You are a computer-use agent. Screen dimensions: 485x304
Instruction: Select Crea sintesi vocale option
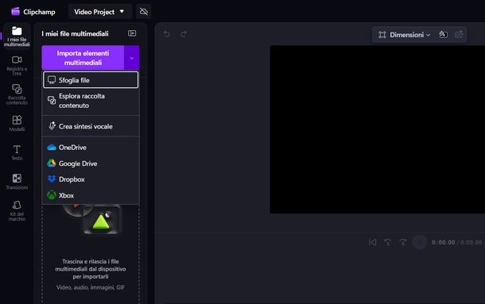click(91, 126)
